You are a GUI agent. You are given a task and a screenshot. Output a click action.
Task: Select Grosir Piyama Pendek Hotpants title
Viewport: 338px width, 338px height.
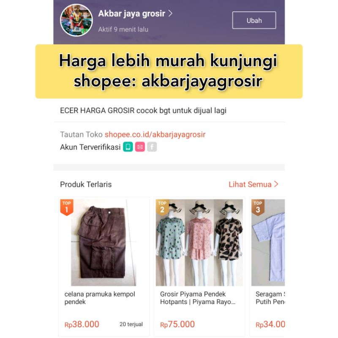click(x=198, y=298)
